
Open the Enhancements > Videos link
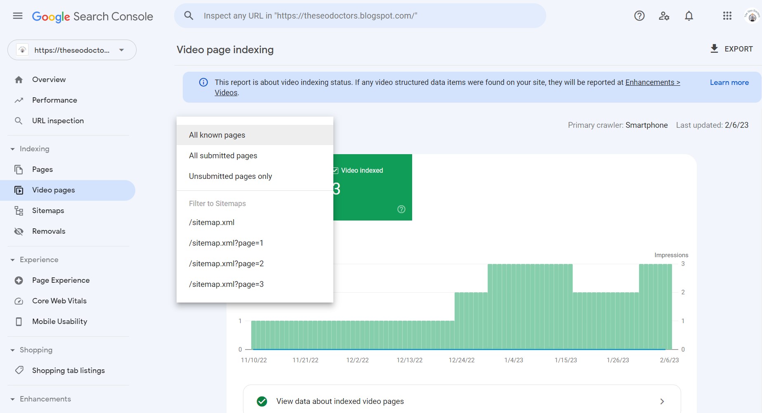(652, 82)
